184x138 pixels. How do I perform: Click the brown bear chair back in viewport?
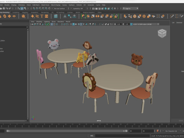[x=137, y=59]
